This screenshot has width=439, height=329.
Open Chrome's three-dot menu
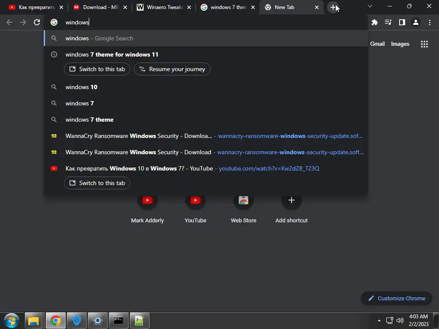(430, 22)
